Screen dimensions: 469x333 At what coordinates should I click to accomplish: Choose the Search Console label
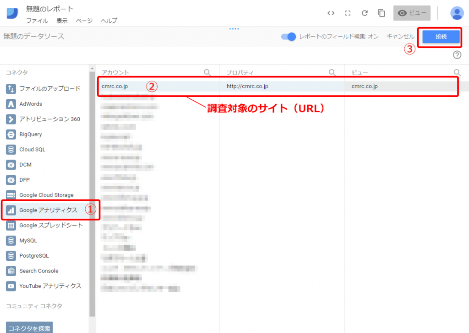39,271
